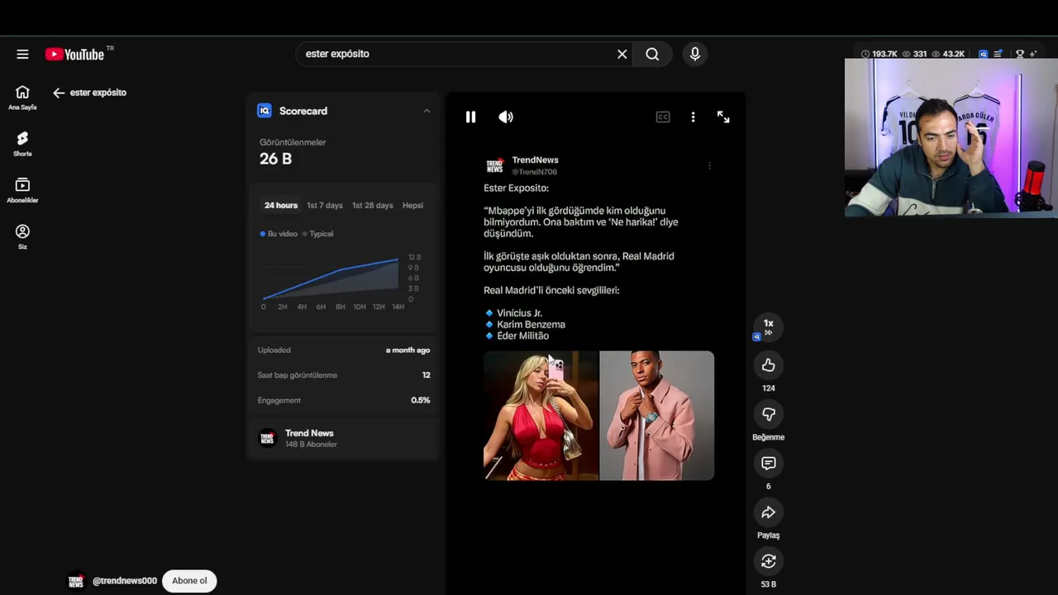This screenshot has height=595, width=1058.
Task: Click the webcam overlay of the streamer
Action: pyautogui.click(x=951, y=138)
